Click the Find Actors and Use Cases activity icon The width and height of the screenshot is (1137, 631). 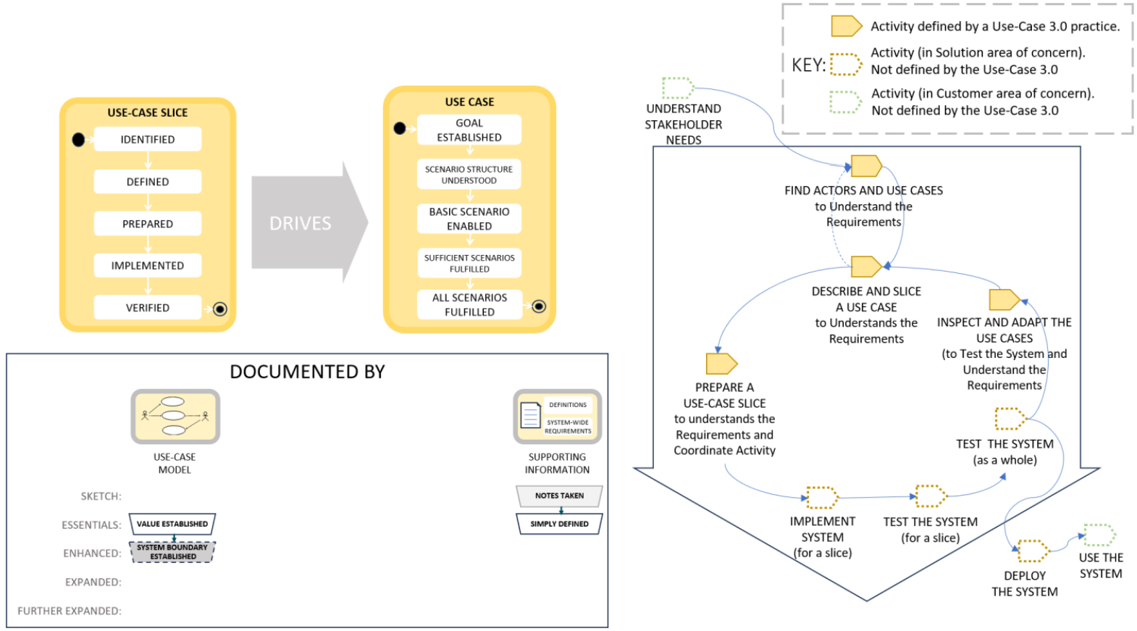(865, 166)
